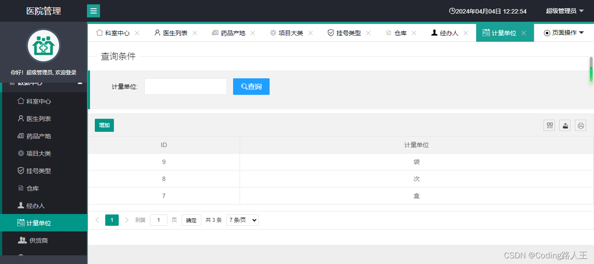594x264 pixels.
Task: Click the 医院管理 title in the header
Action: pos(43,11)
